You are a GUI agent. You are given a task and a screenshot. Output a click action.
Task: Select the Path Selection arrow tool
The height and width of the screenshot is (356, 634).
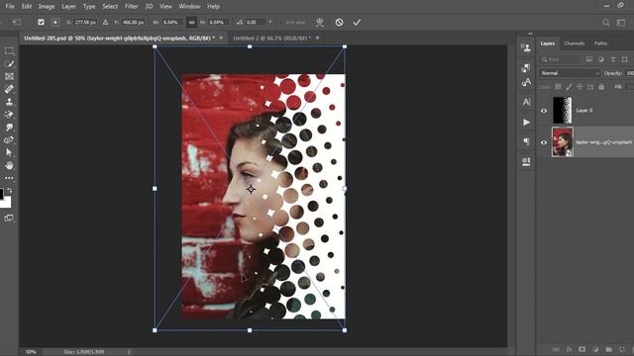pyautogui.click(x=9, y=152)
